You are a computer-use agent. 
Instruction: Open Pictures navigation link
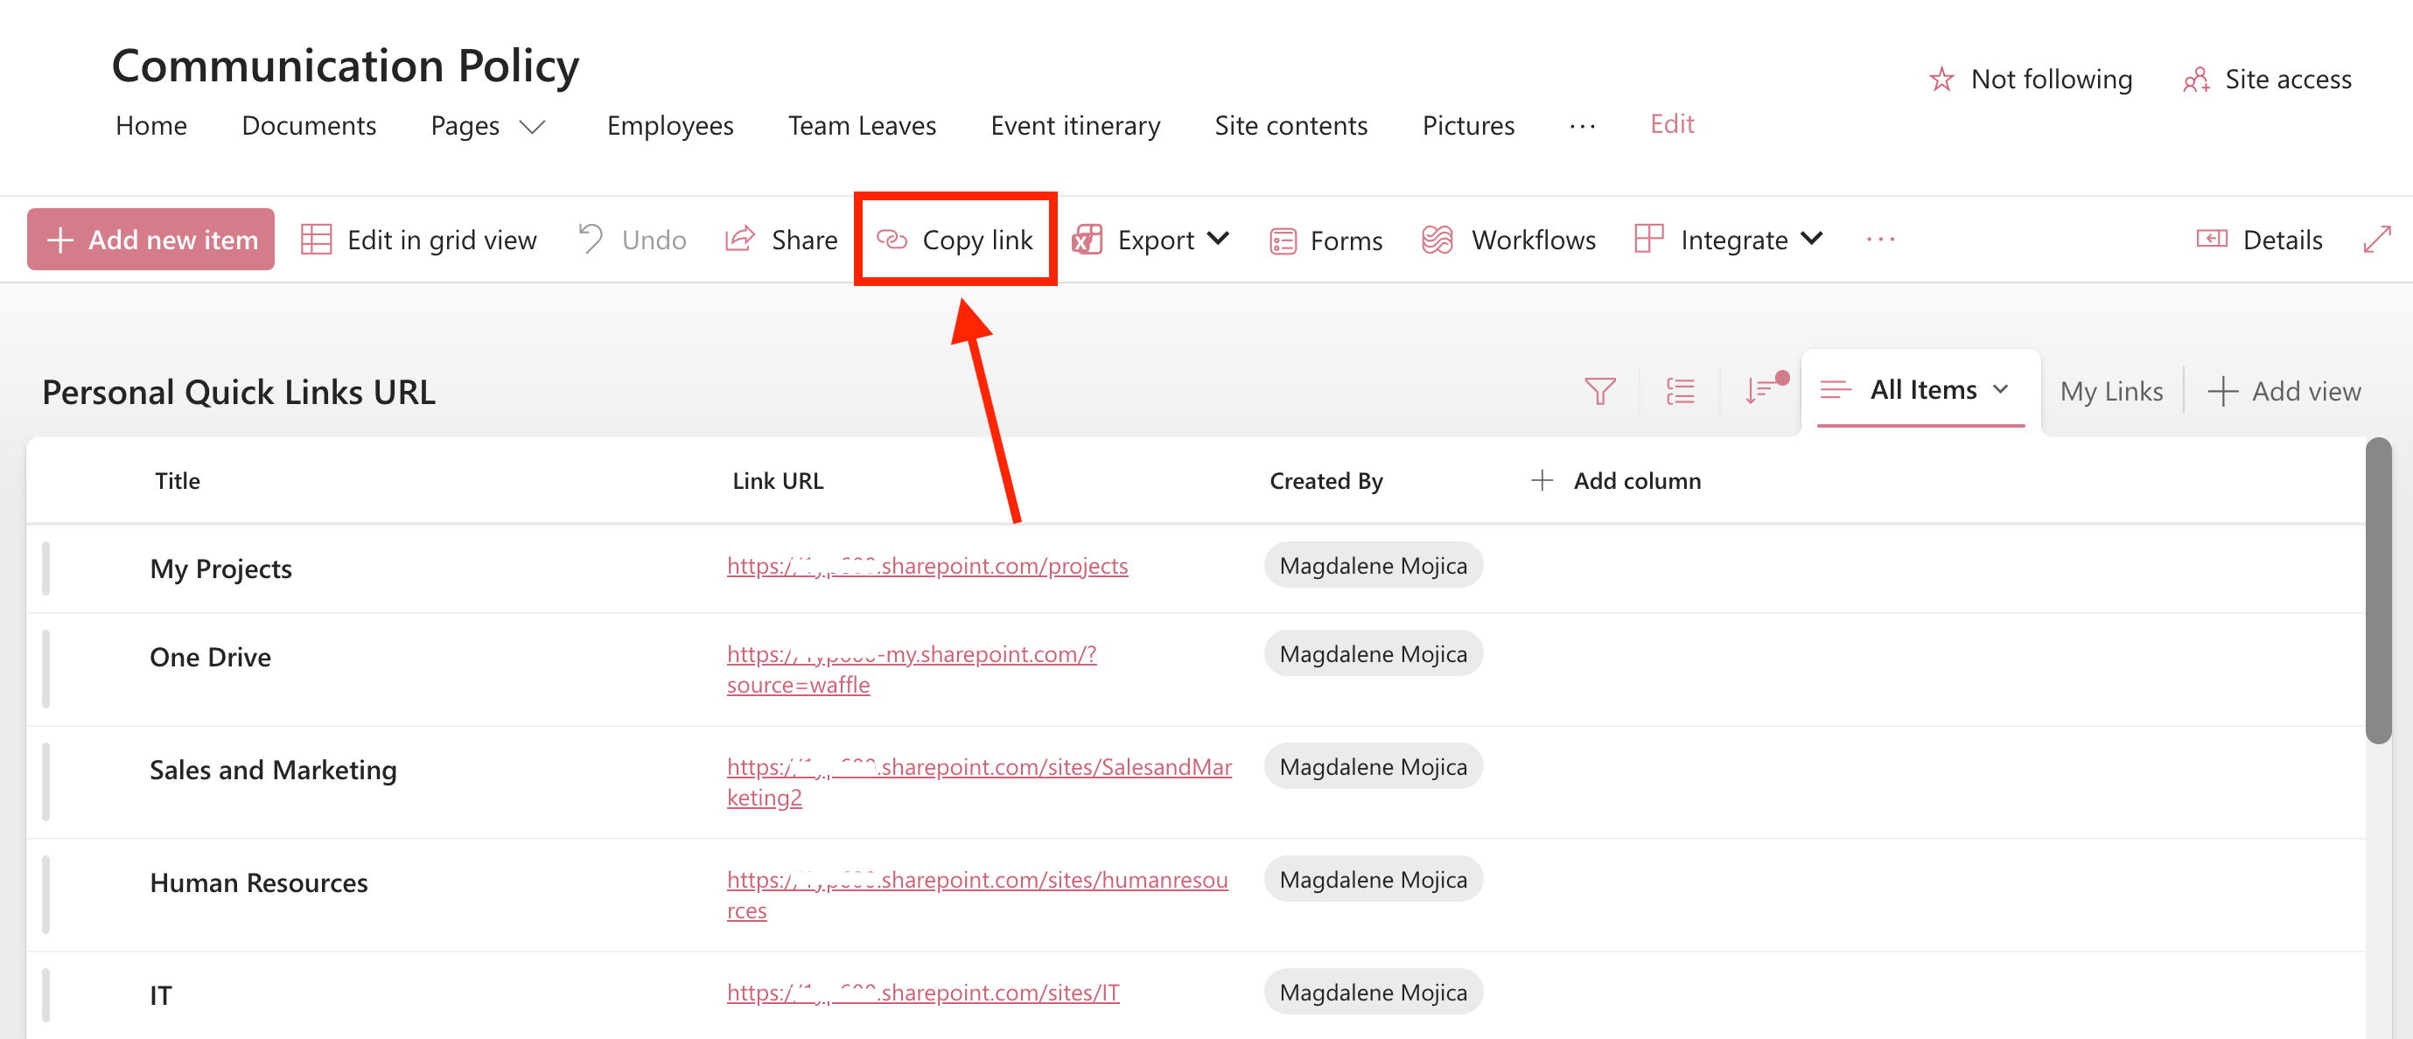1468,125
